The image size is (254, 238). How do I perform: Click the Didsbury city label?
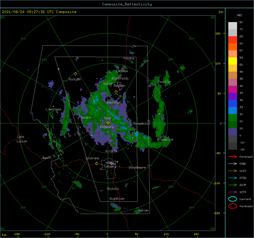[x=106, y=127]
